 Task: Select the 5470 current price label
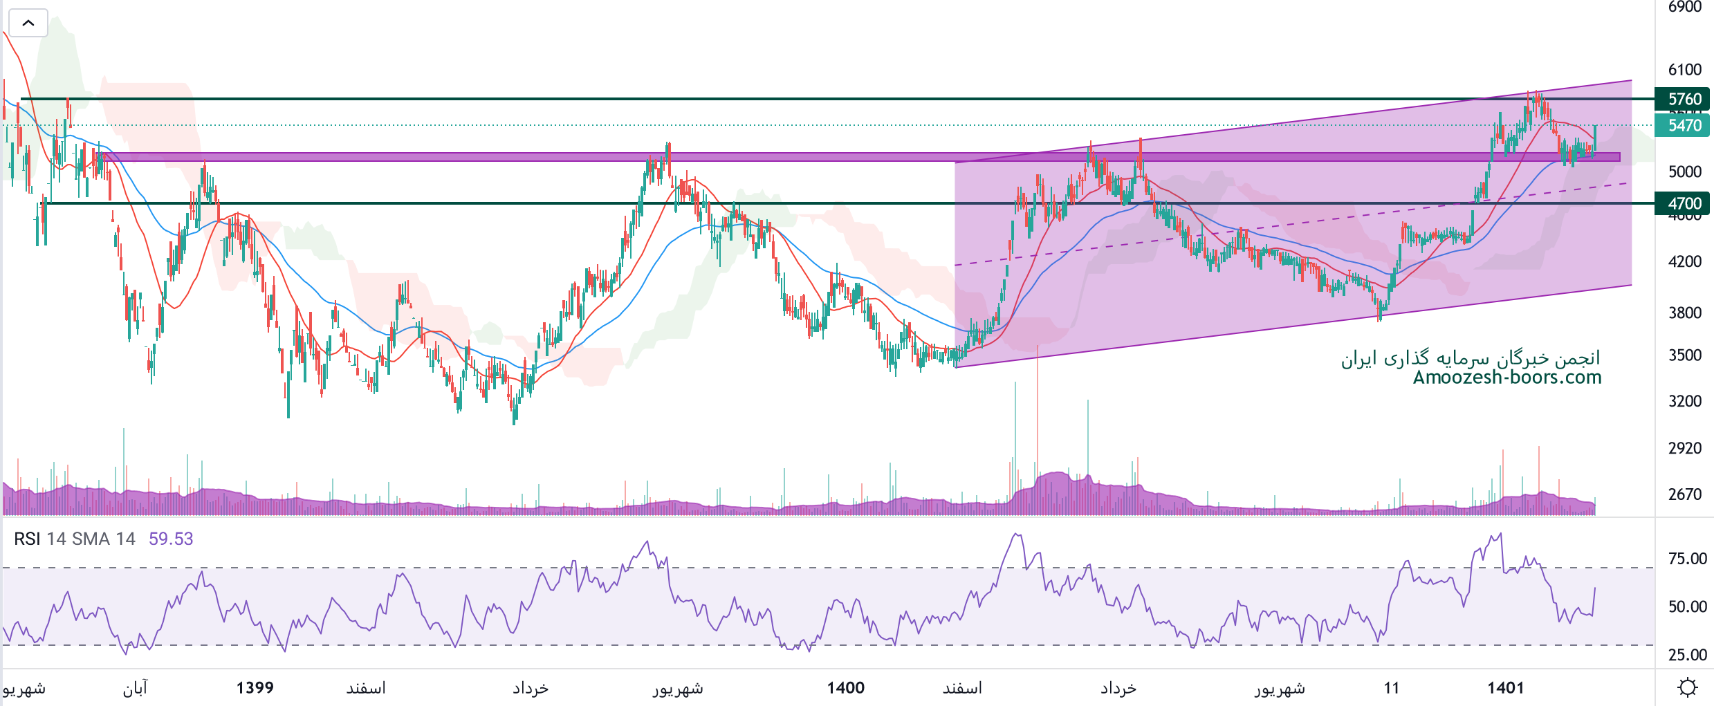[x=1681, y=125]
